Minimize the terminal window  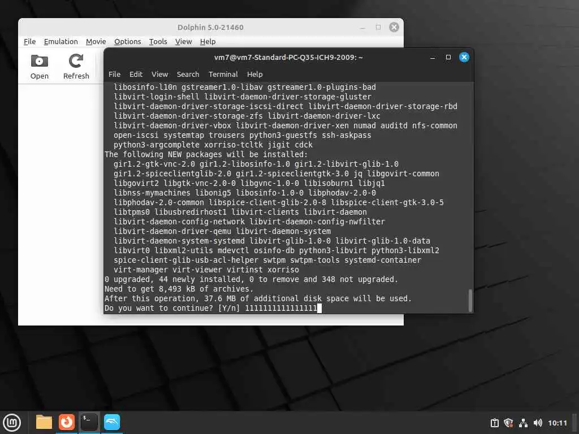coord(433,58)
